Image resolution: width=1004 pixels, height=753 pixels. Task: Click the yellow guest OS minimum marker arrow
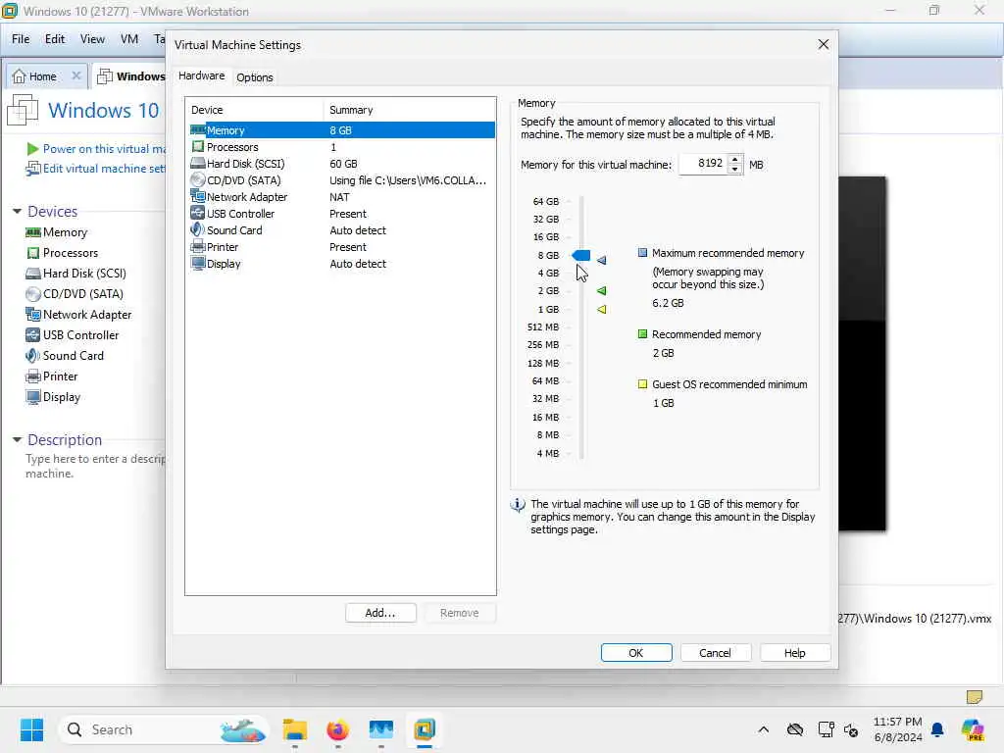(x=601, y=309)
